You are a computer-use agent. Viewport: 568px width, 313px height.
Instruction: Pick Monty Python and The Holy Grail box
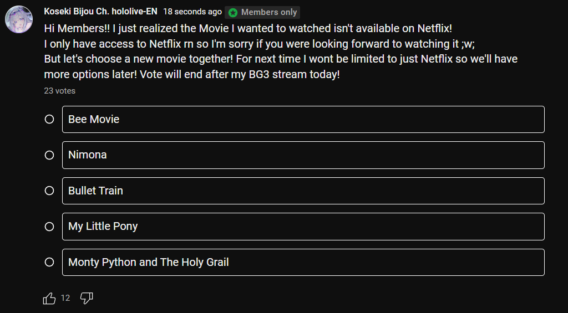click(303, 262)
